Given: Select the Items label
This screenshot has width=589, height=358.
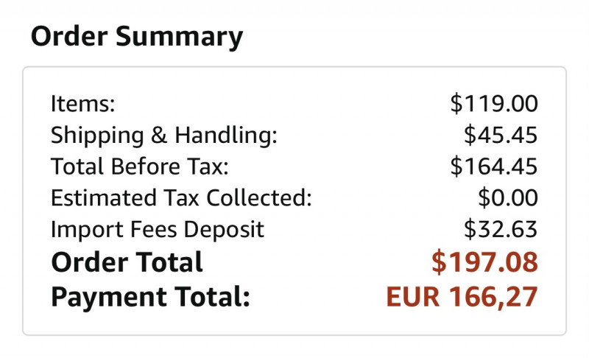Looking at the screenshot, I should click(82, 103).
